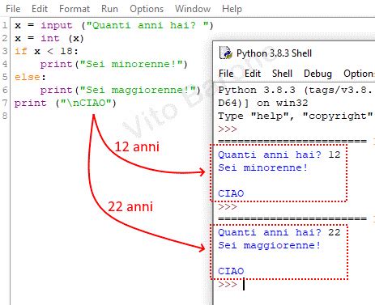Click code line print ("\nCIAO")
Image resolution: width=375 pixels, height=305 pixels.
[66, 103]
